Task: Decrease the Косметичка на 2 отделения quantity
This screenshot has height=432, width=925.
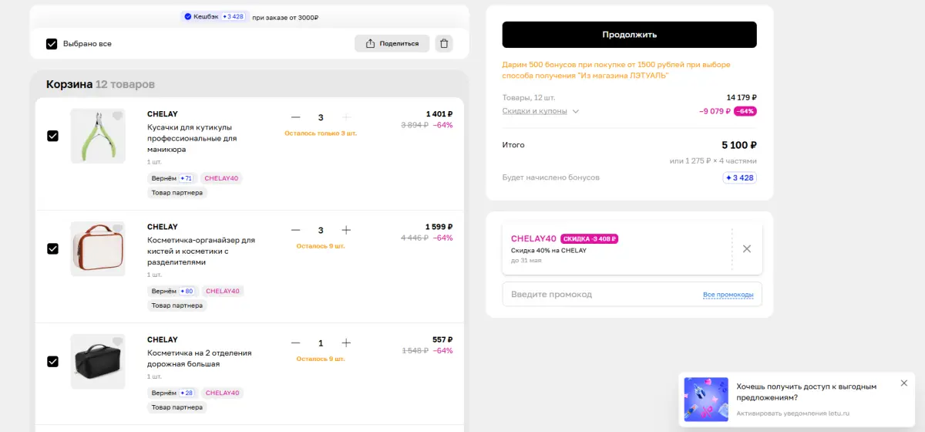Action: click(295, 343)
